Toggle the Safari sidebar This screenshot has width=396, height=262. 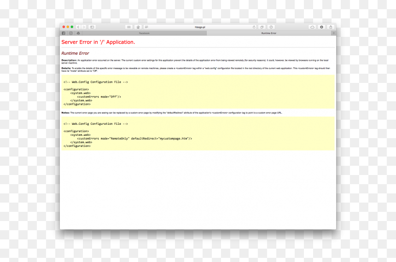pos(92,27)
